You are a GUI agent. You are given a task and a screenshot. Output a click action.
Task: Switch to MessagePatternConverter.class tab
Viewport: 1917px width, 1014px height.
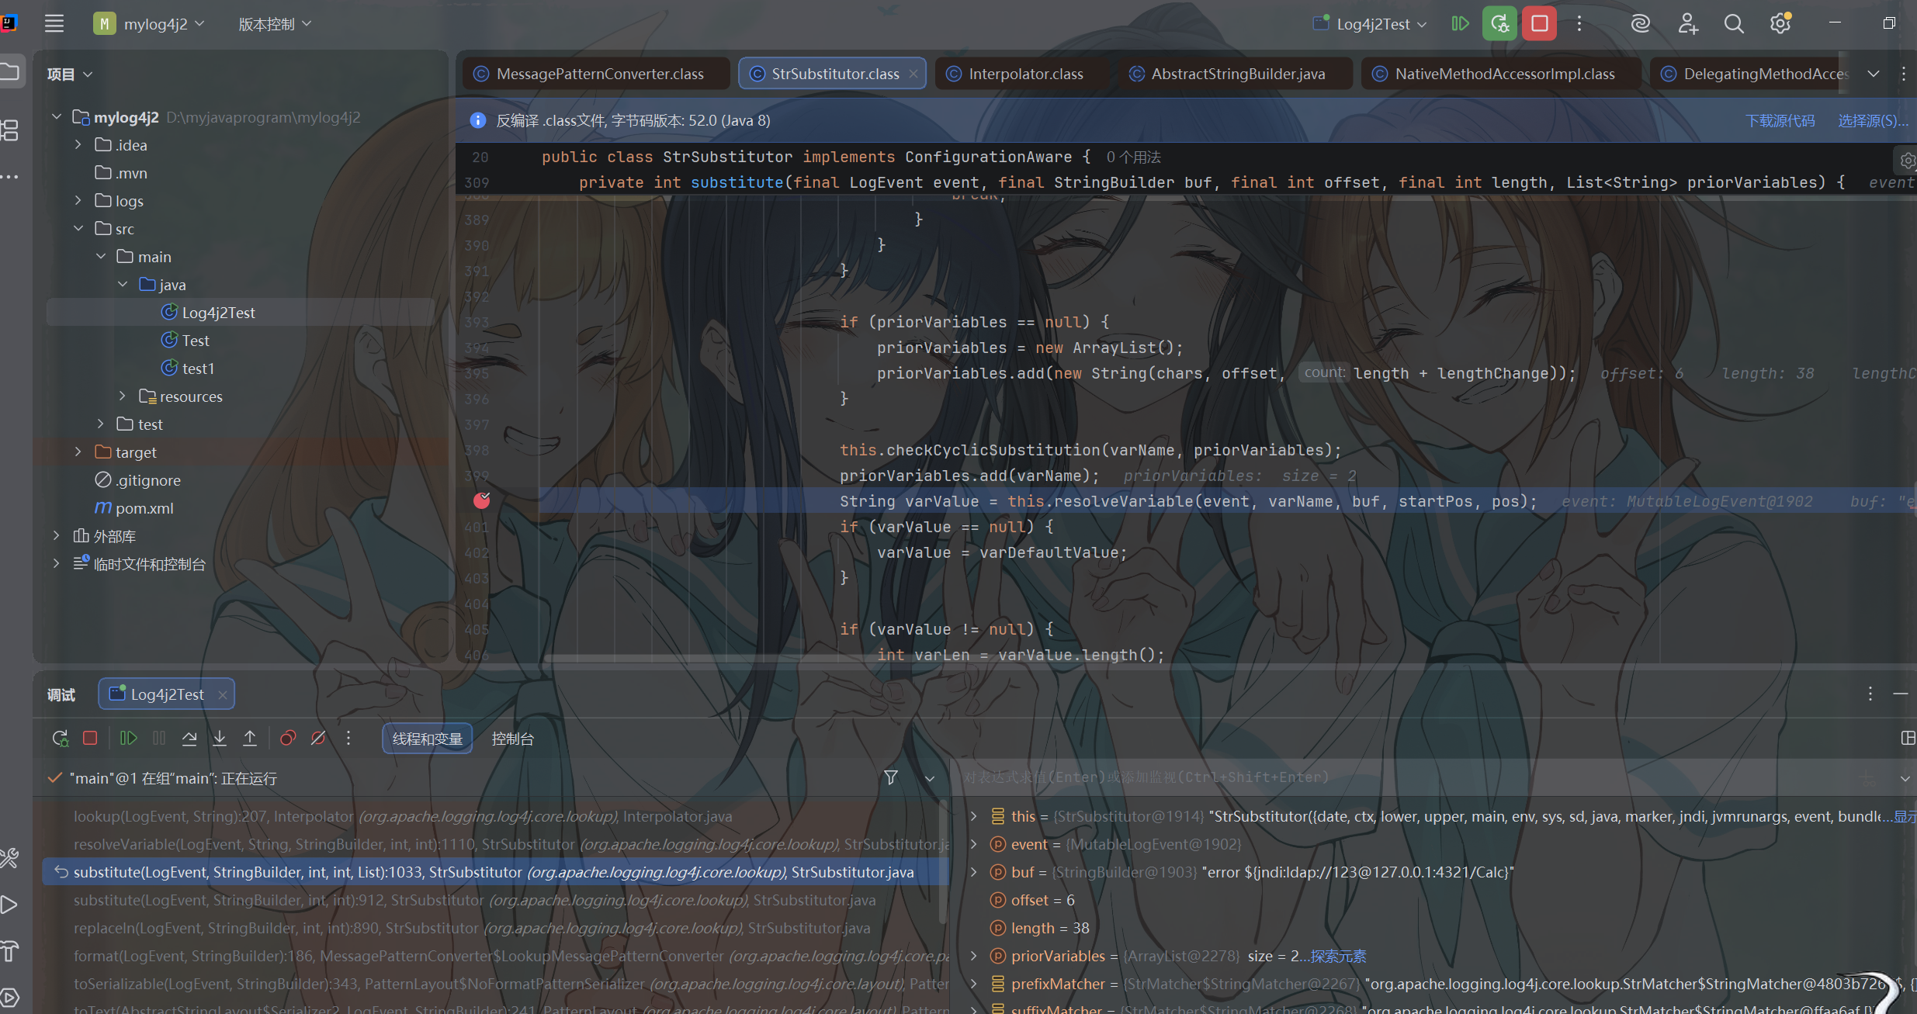[597, 74]
